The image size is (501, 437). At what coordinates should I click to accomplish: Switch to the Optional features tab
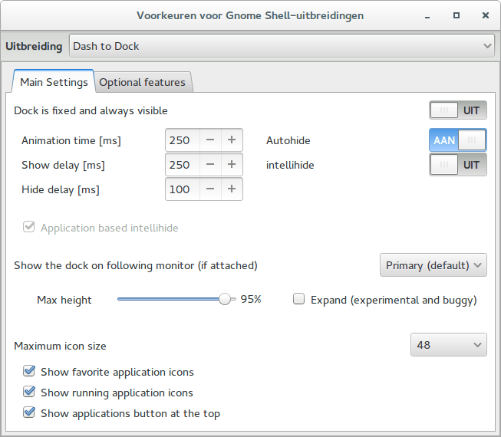(142, 82)
